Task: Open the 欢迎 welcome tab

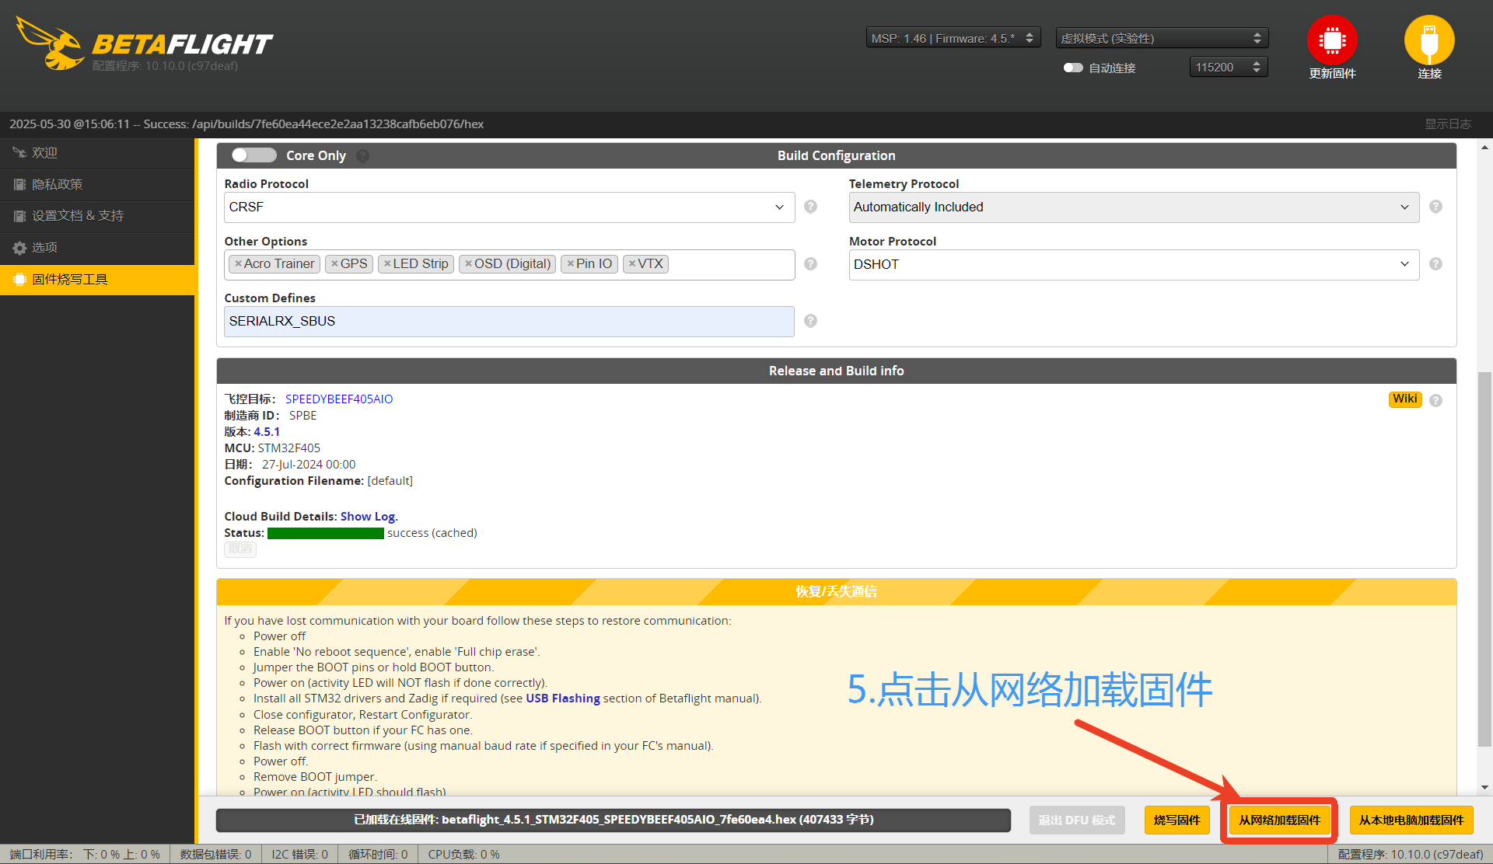Action: pos(97,153)
